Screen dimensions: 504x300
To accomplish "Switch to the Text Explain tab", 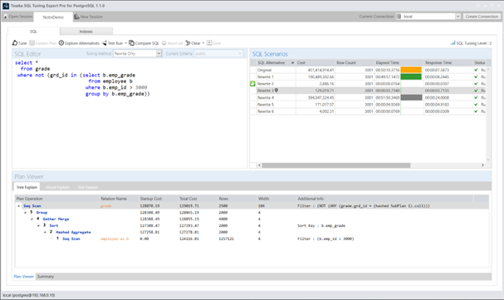I will coord(88,188).
